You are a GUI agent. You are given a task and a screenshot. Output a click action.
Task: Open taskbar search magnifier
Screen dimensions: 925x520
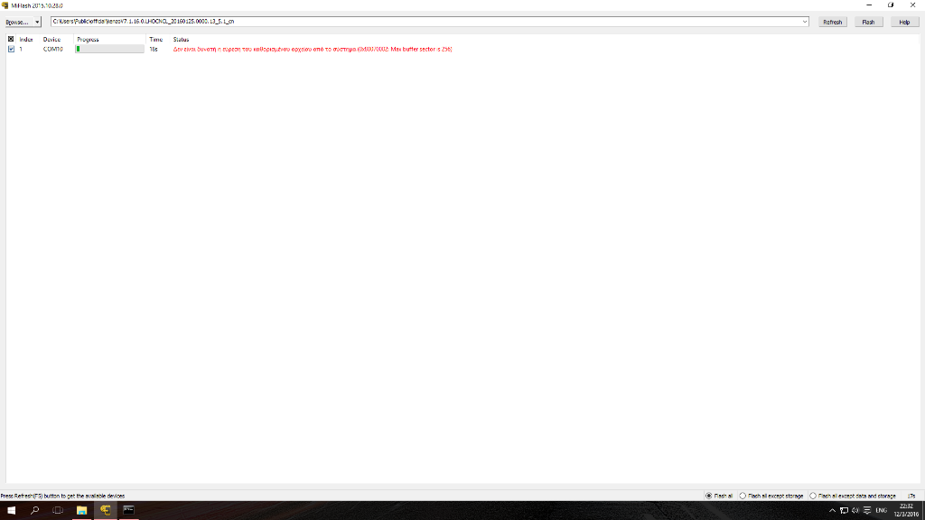pyautogui.click(x=35, y=511)
